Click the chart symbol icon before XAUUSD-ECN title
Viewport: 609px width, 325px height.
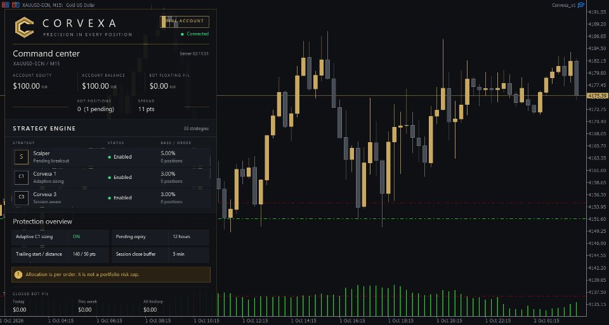coord(15,5)
